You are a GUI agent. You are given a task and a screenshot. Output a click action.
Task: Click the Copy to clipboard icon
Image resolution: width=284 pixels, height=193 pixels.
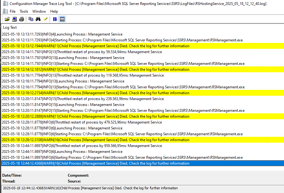31,19
